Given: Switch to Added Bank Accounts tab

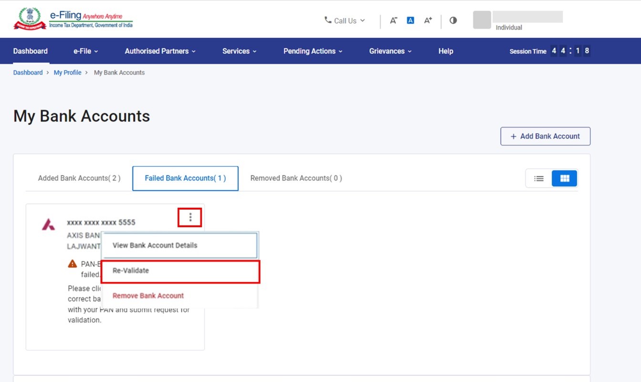Looking at the screenshot, I should (x=79, y=178).
